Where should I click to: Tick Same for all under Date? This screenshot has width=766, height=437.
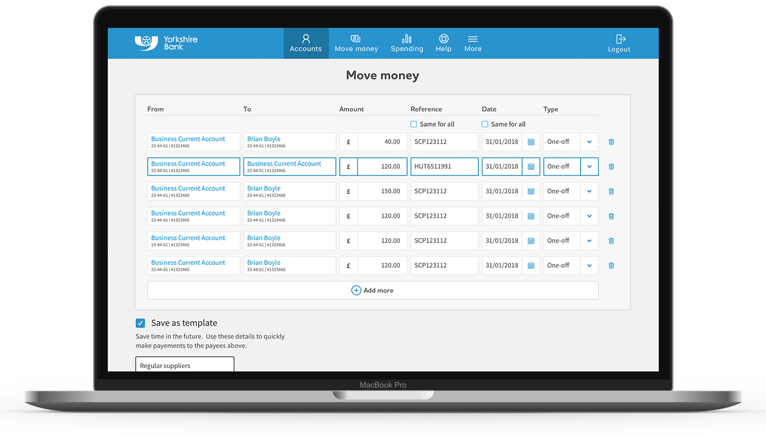point(485,124)
